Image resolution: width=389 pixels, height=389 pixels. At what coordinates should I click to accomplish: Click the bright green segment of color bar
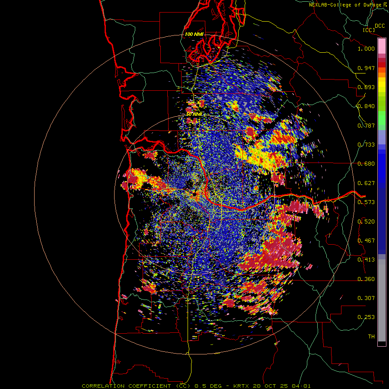[382, 118]
